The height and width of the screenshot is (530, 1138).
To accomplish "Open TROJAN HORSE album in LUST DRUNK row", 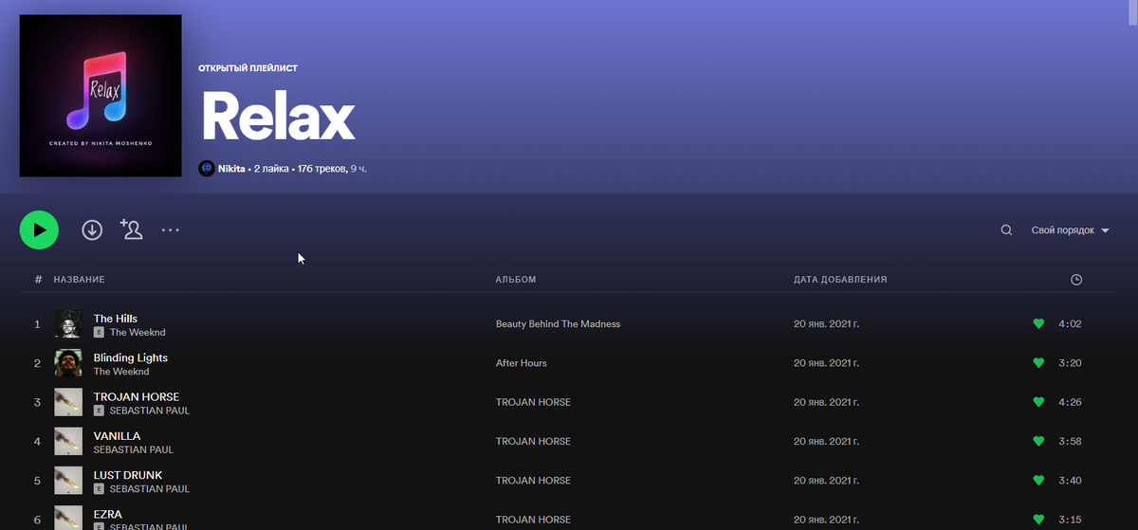I will pyautogui.click(x=534, y=481).
